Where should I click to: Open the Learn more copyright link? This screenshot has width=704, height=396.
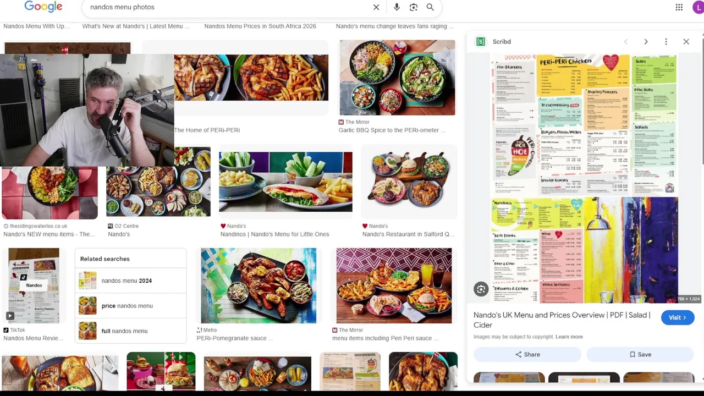pyautogui.click(x=569, y=337)
